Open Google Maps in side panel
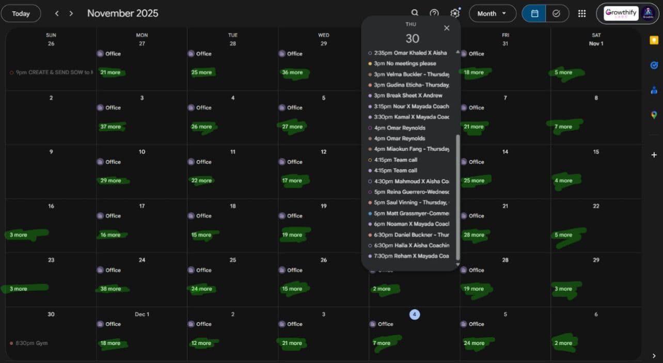This screenshot has height=363, width=663. tap(654, 115)
